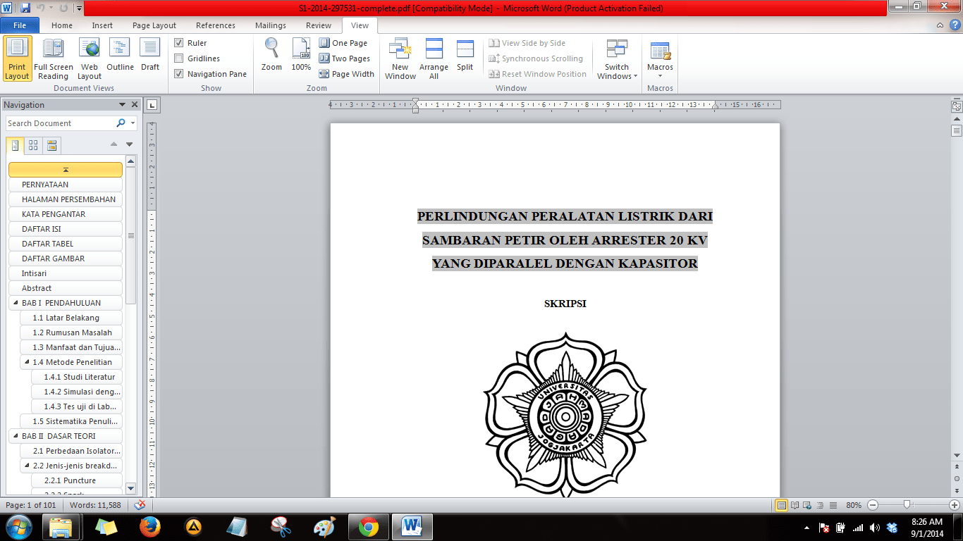Arrange All open windows

(434, 59)
